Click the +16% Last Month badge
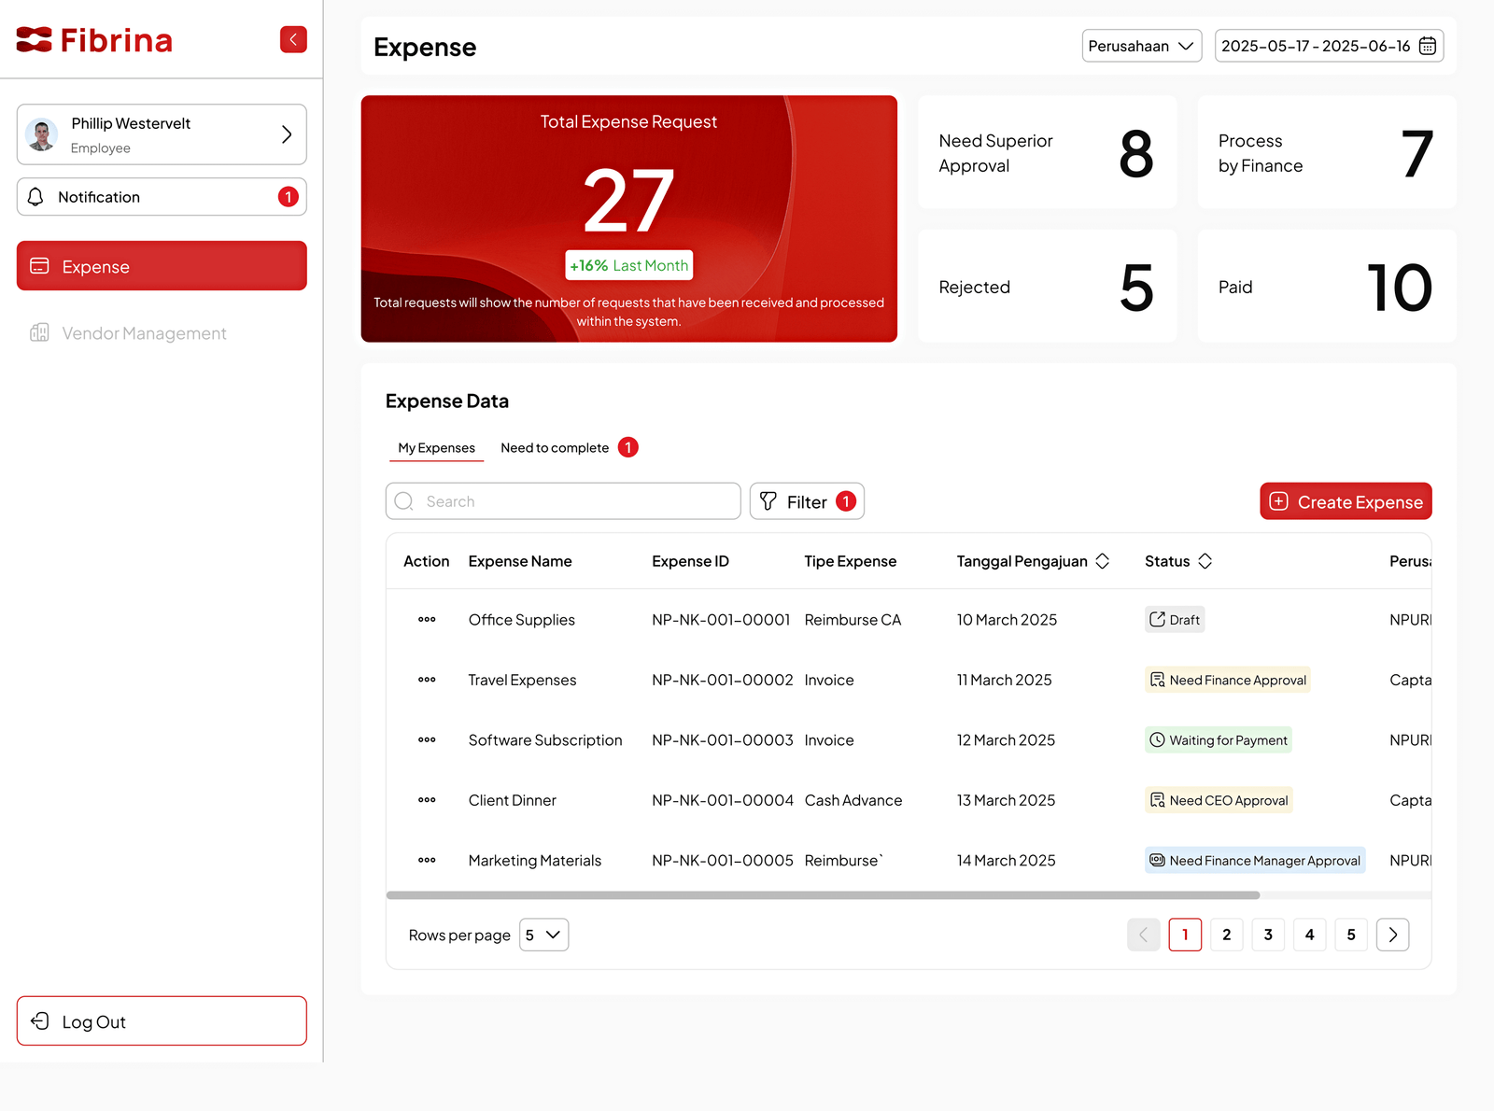This screenshot has height=1111, width=1494. pyautogui.click(x=629, y=265)
